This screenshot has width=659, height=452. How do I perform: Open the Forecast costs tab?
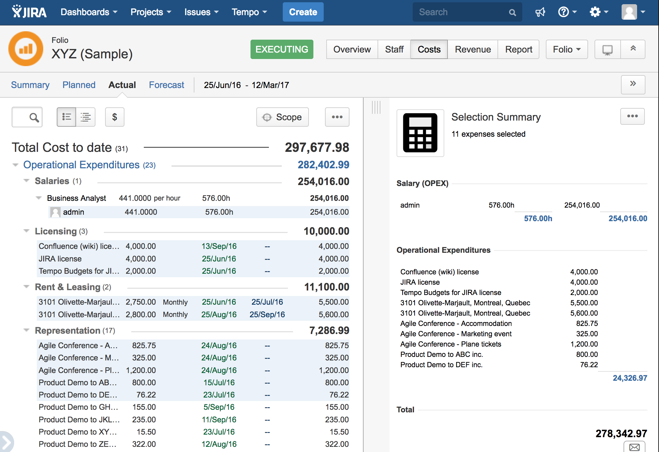click(166, 85)
